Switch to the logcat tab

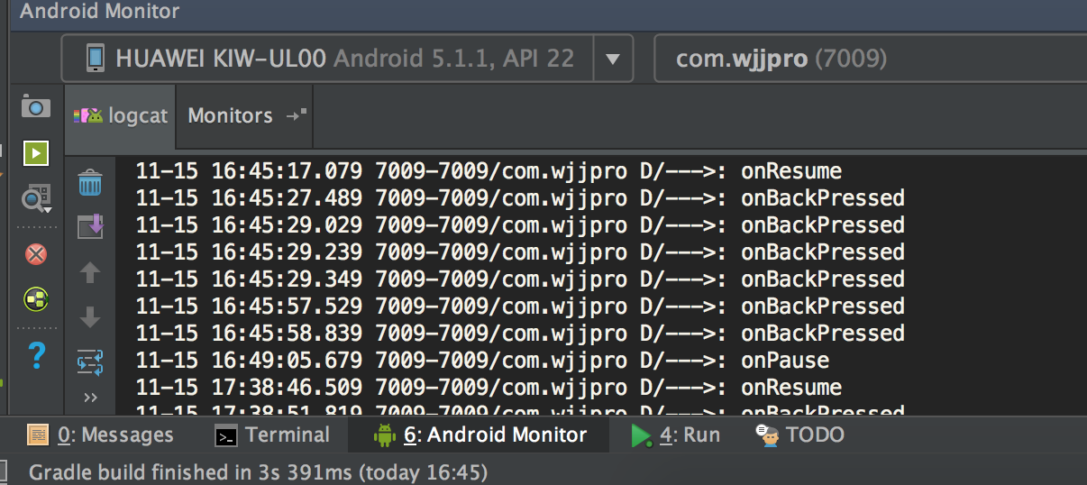pyautogui.click(x=121, y=115)
